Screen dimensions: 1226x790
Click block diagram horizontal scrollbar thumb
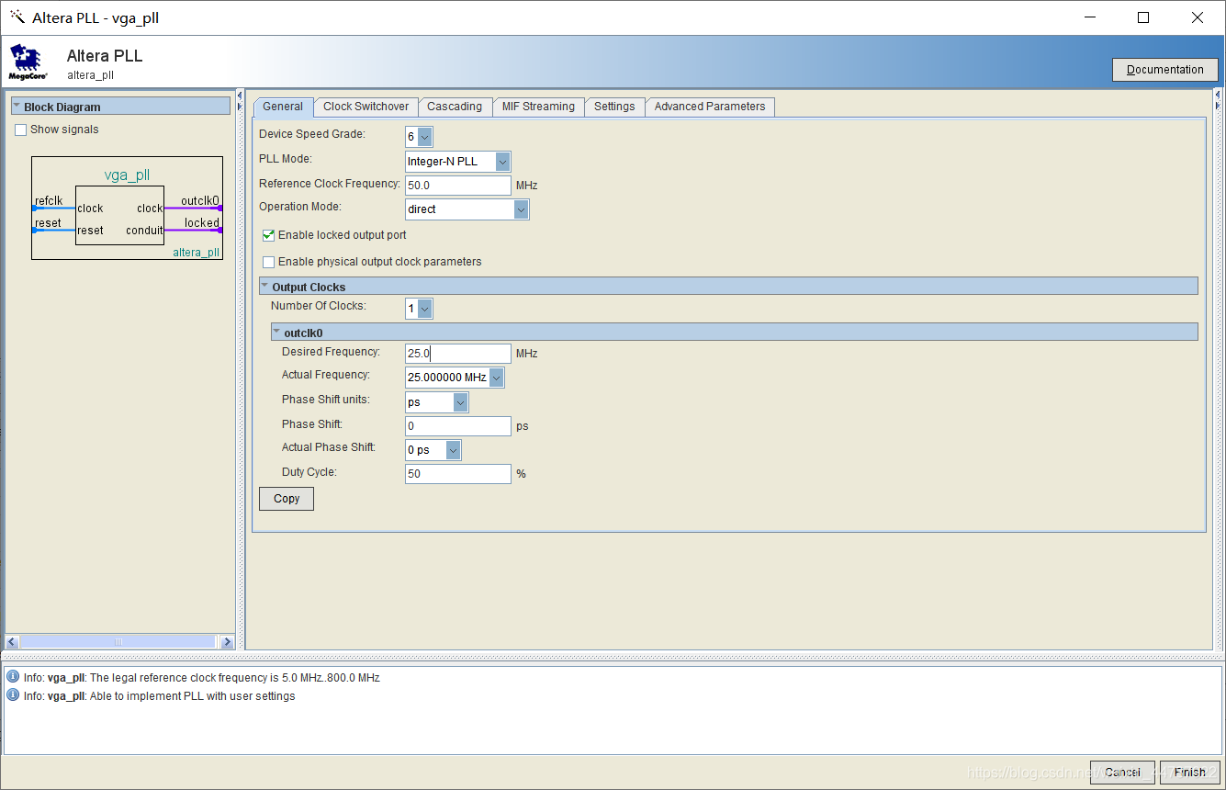point(118,642)
